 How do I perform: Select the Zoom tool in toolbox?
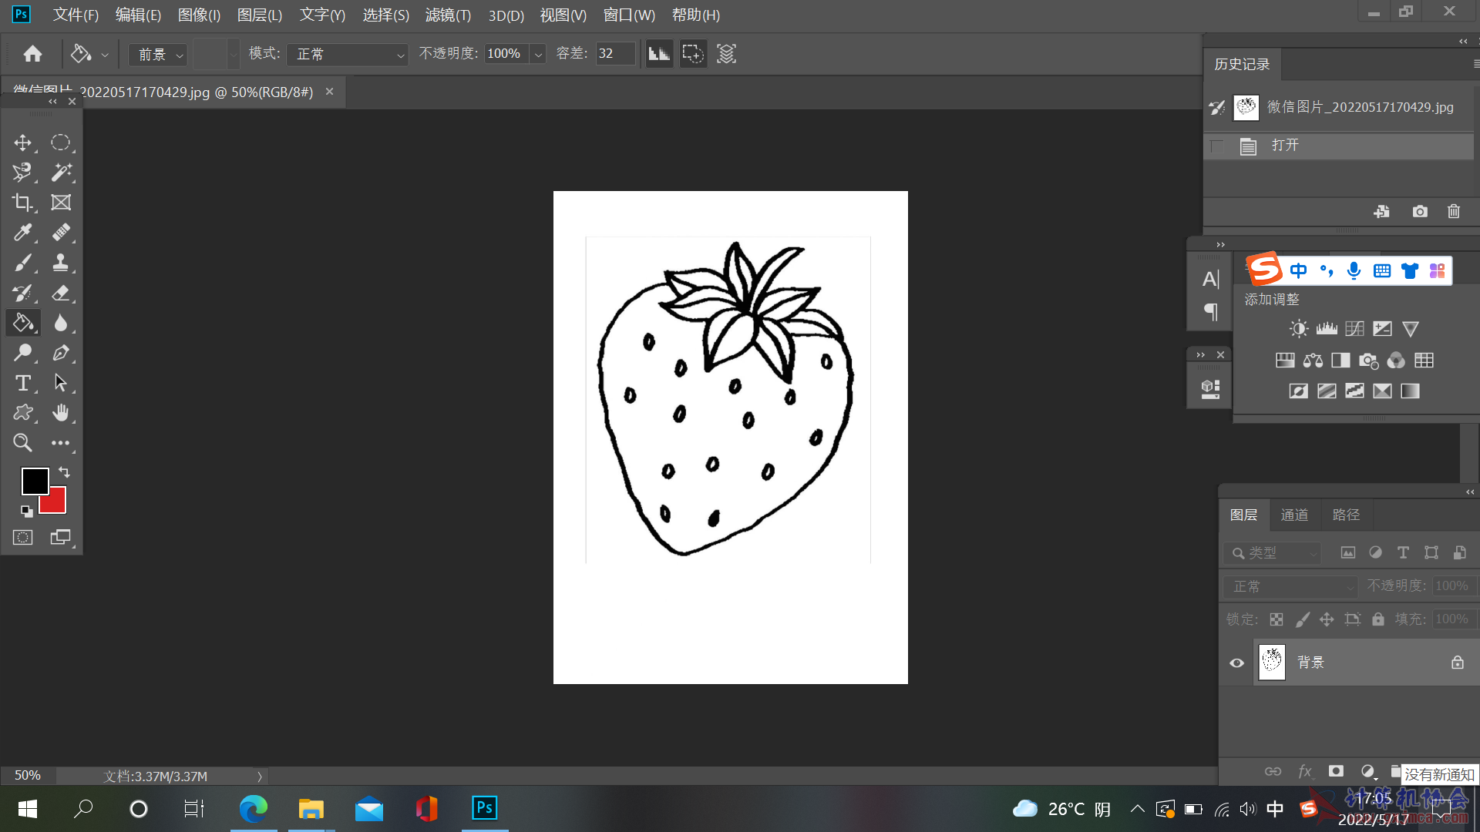tap(22, 443)
